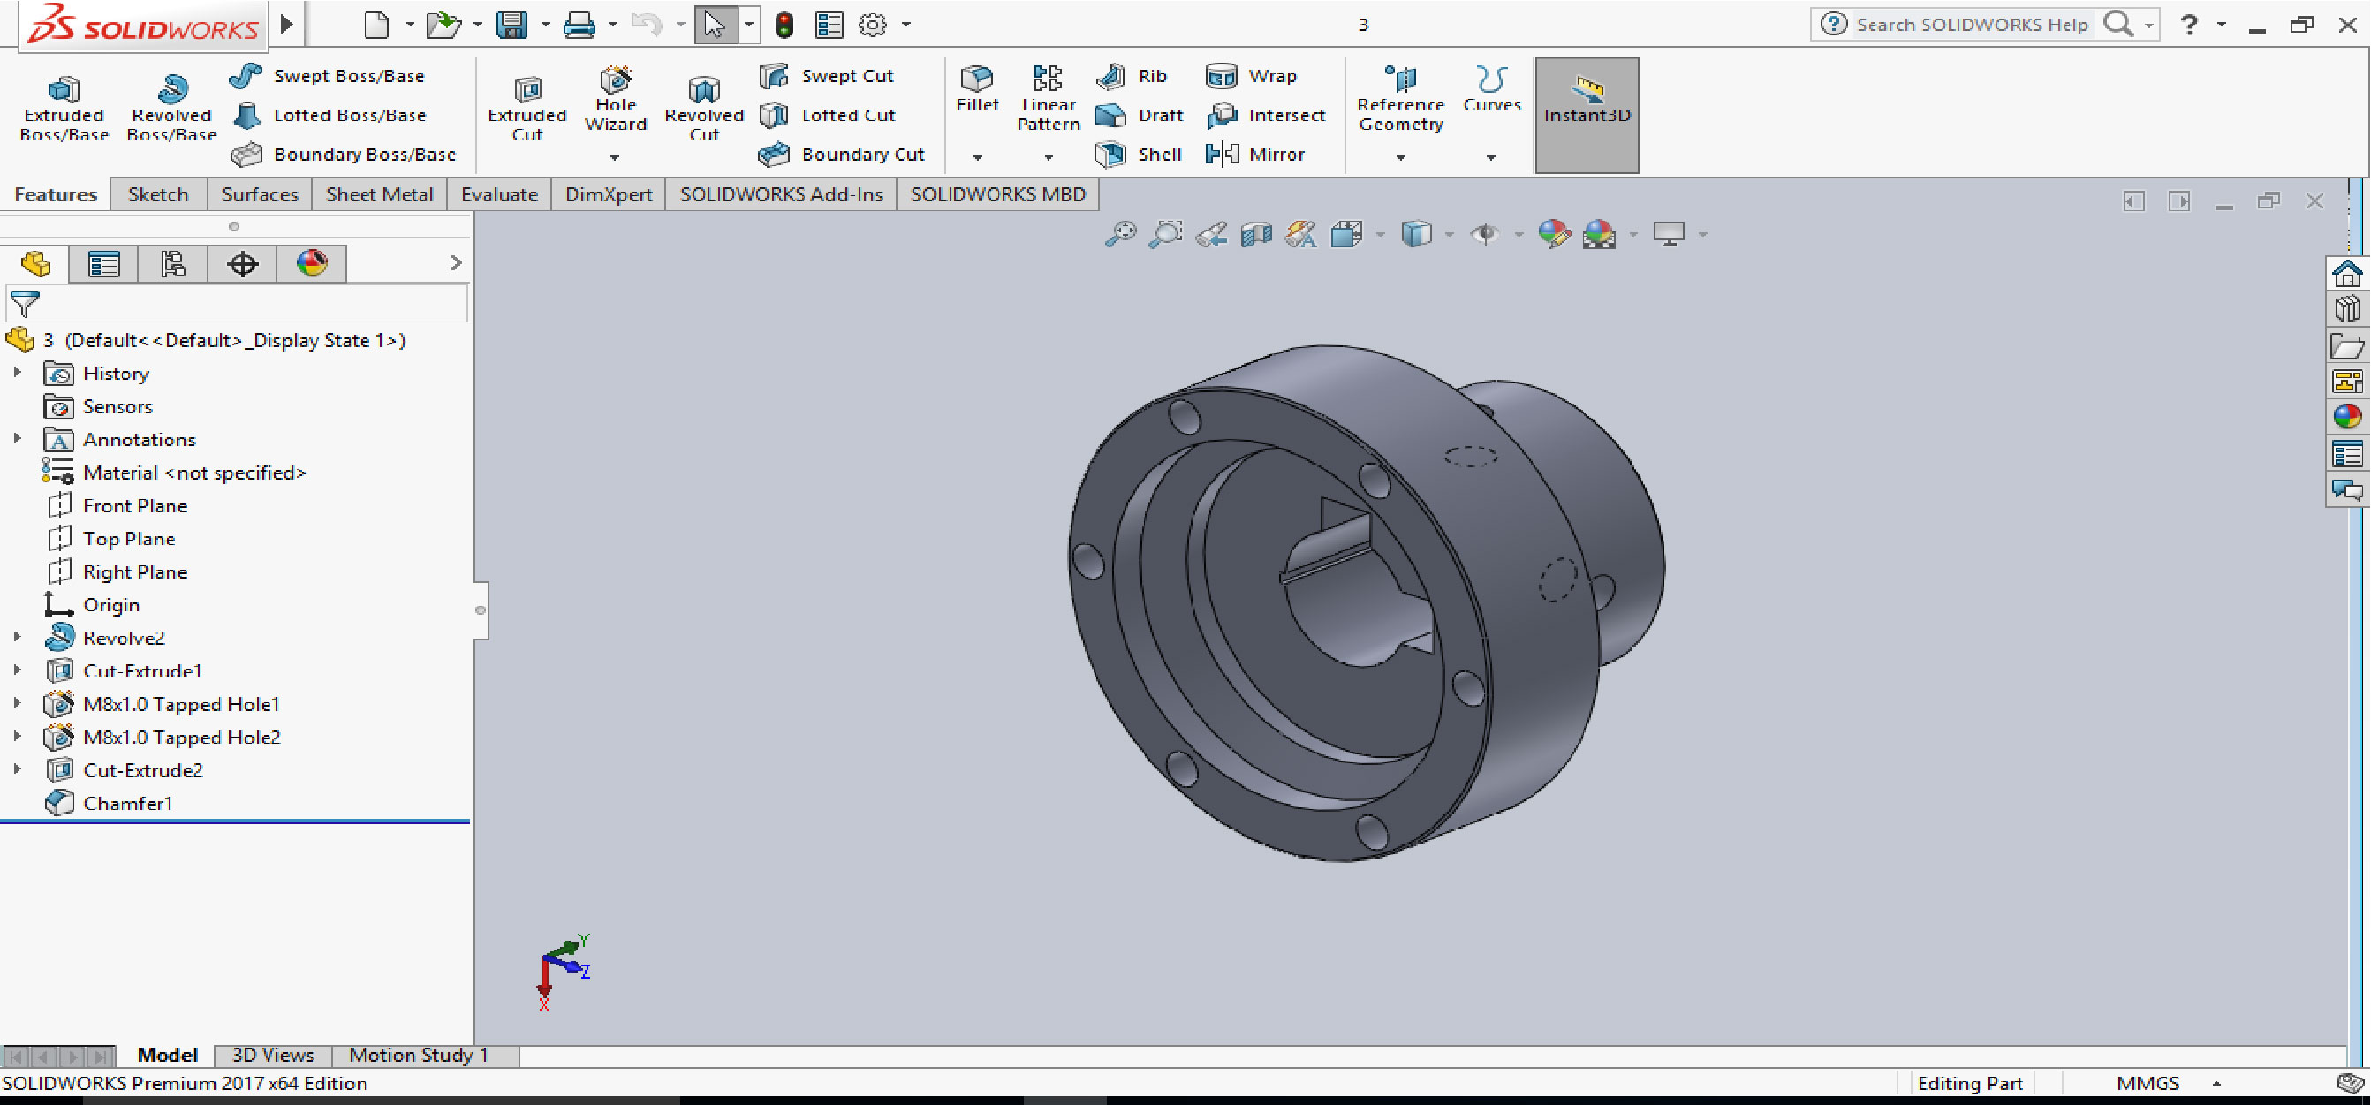Open the Hole Wizard tool
The height and width of the screenshot is (1105, 2371).
click(616, 99)
